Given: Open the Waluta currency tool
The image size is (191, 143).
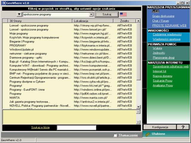Looking at the screenshot, I should (x=157, y=48).
